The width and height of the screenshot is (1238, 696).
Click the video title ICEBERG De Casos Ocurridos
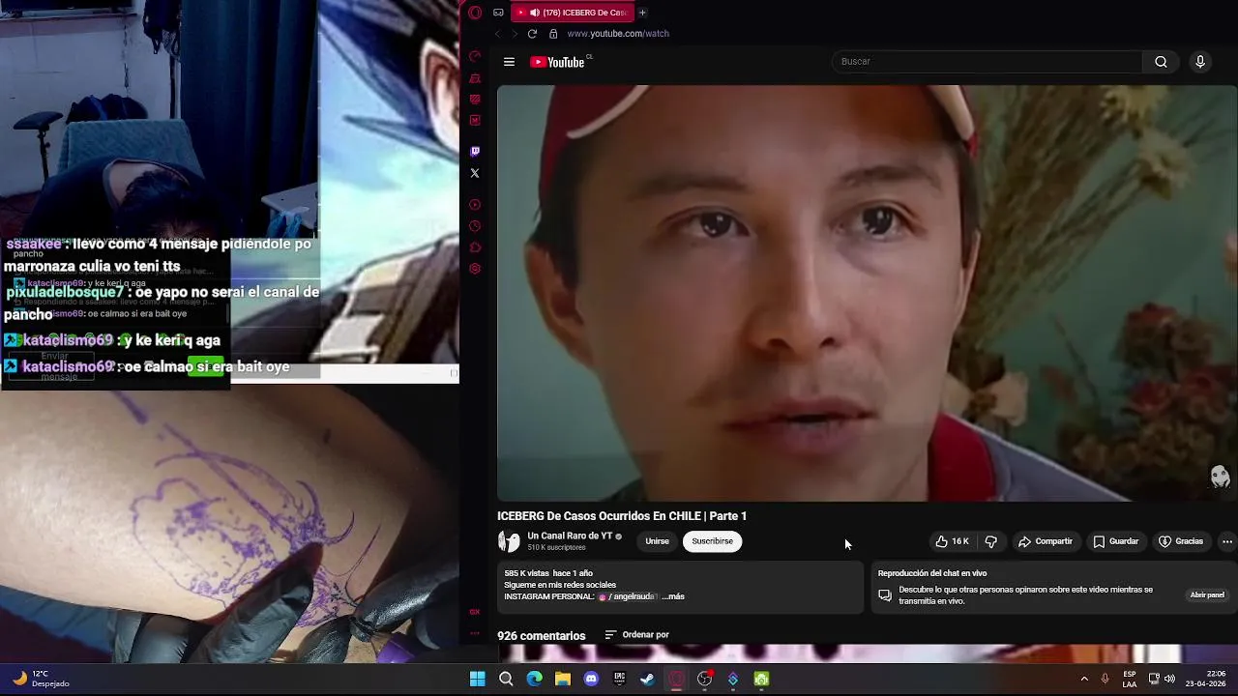pyautogui.click(x=622, y=516)
